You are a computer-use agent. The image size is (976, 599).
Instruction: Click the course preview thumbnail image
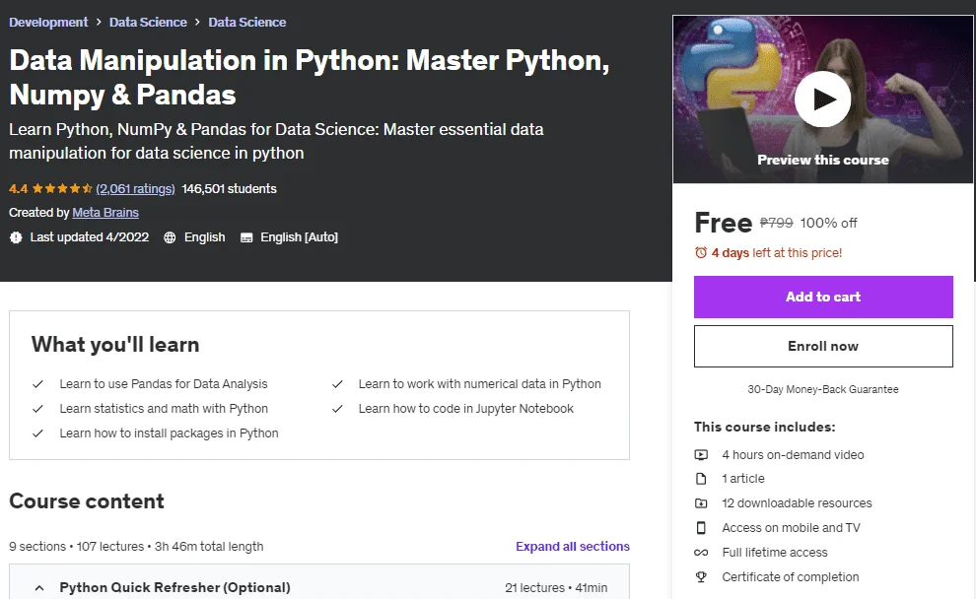tap(822, 99)
